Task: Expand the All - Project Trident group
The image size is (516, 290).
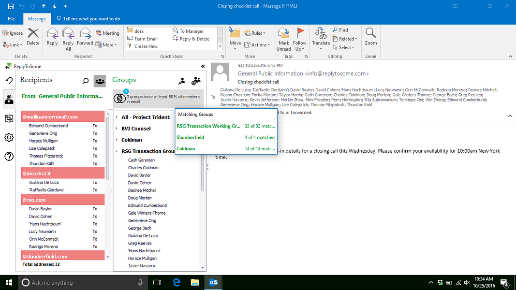Action: 117,116
